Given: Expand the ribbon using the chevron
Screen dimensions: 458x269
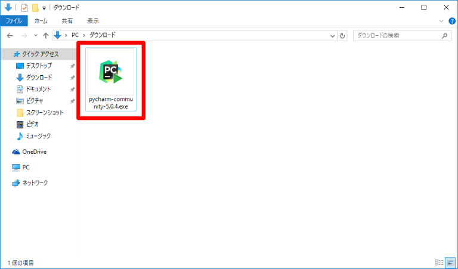Looking at the screenshot, I should (441, 20).
